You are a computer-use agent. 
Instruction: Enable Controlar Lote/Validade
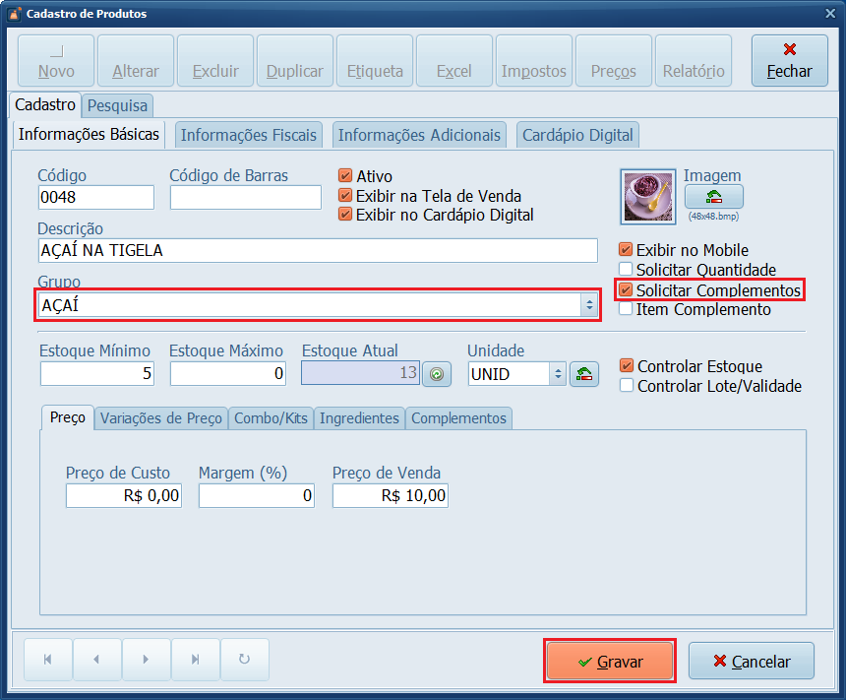point(629,384)
